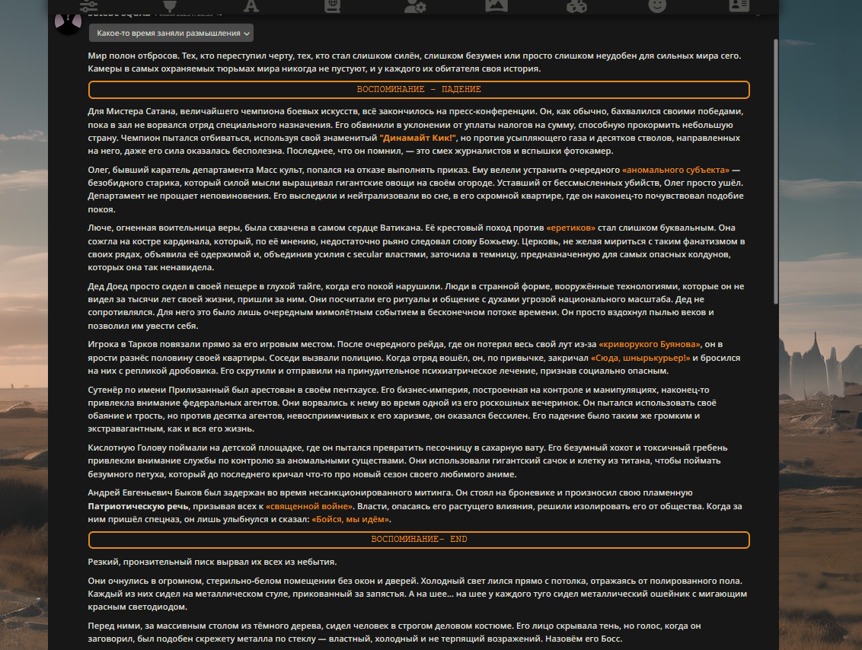Open the user settings icon with gear
The height and width of the screenshot is (650, 862).
click(x=415, y=6)
